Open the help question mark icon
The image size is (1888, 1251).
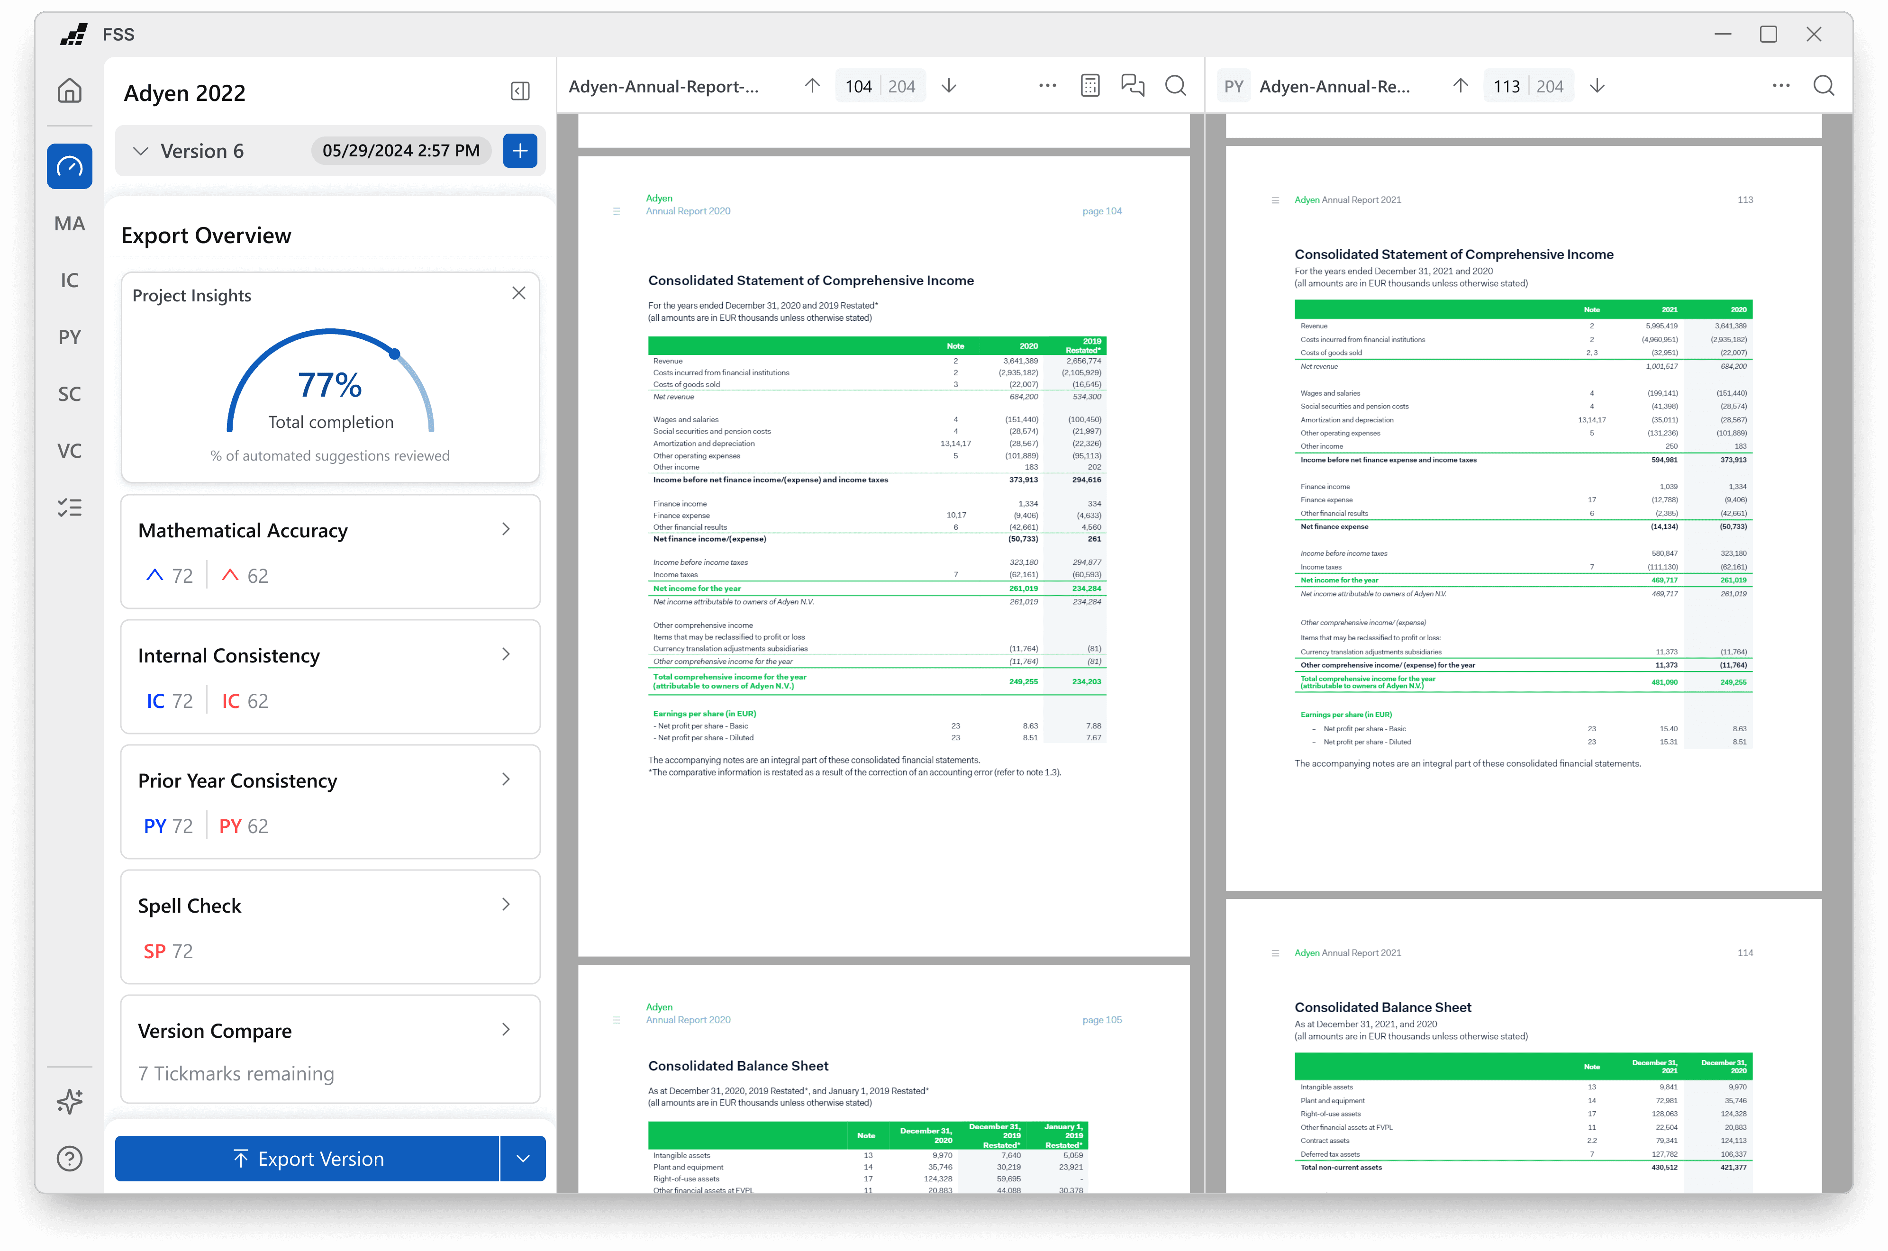[x=69, y=1159]
